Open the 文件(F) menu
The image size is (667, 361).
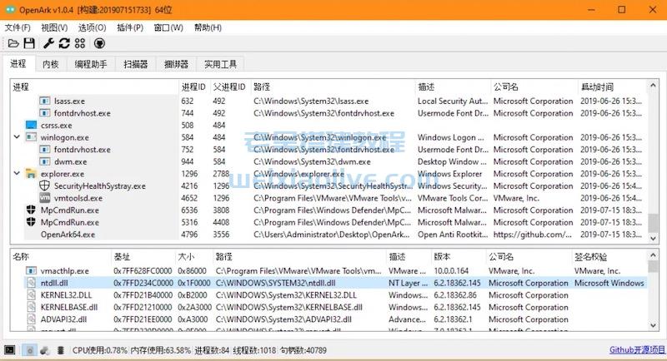(x=18, y=27)
